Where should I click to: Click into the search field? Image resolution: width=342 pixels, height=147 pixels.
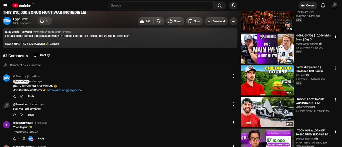point(160,5)
